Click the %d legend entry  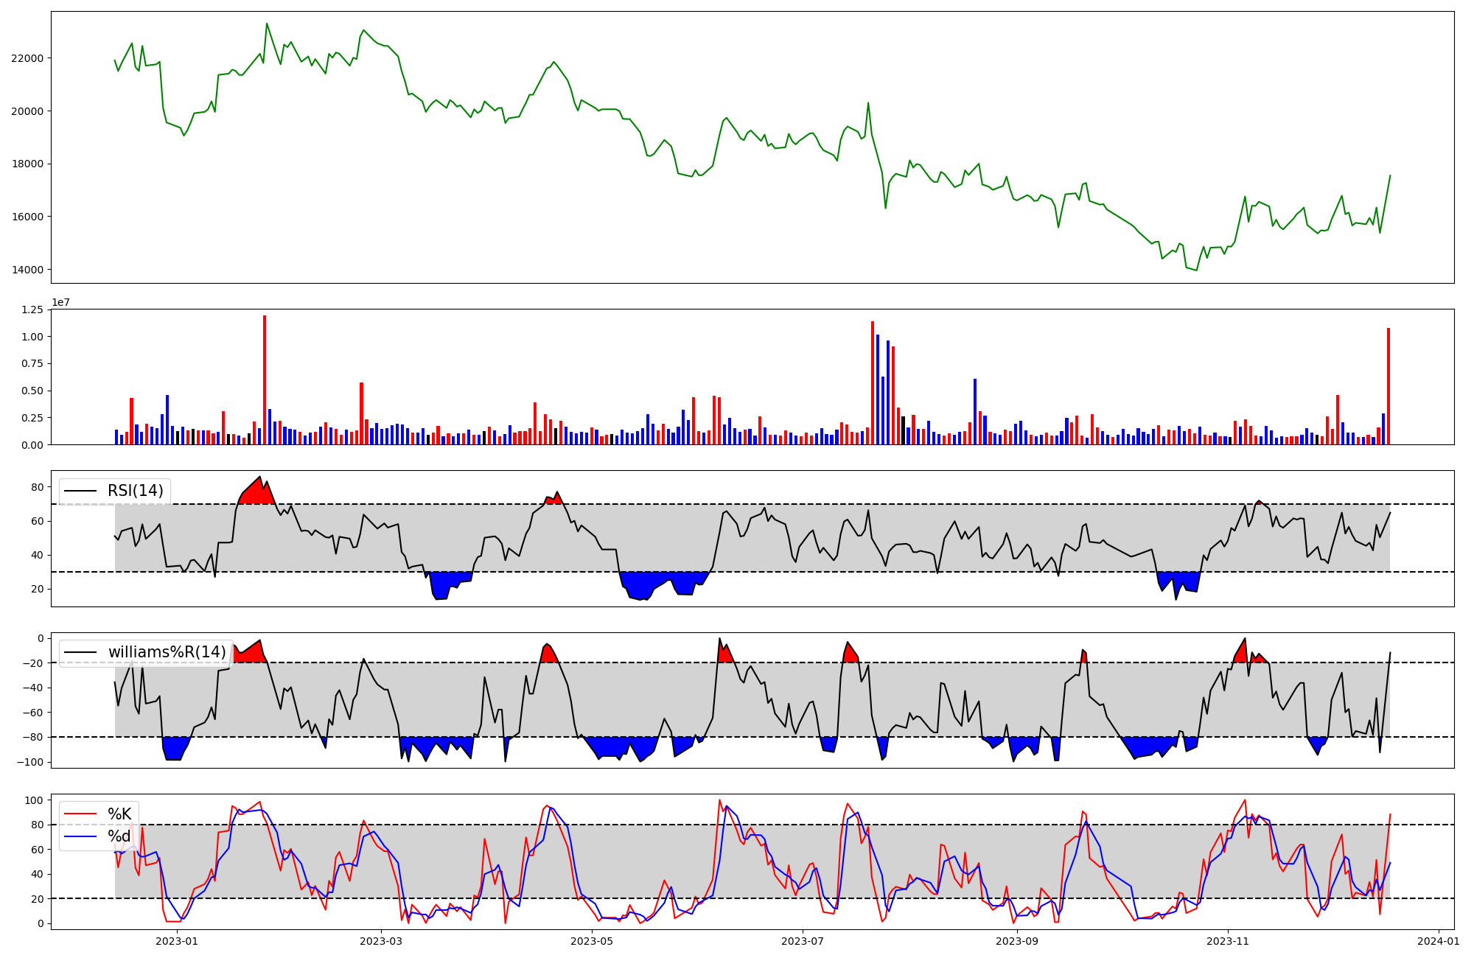pyautogui.click(x=119, y=836)
